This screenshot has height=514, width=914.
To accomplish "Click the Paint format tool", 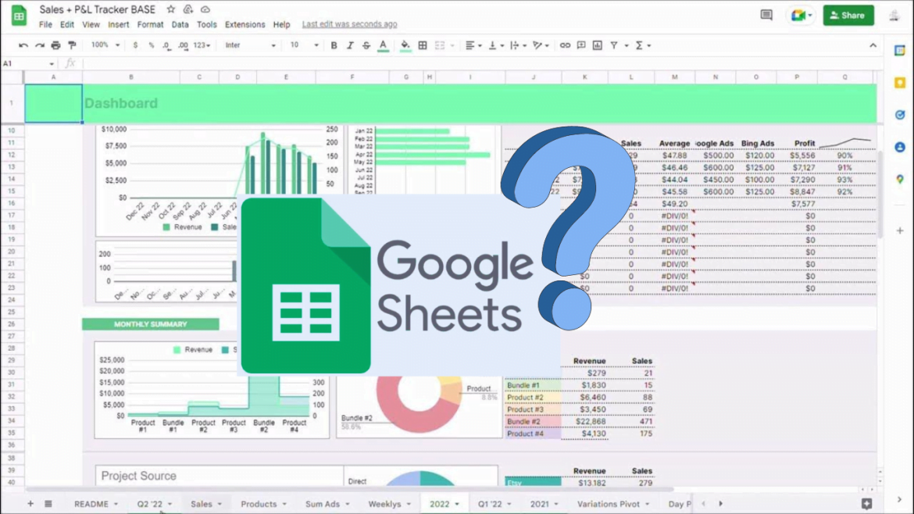I will 72,45.
